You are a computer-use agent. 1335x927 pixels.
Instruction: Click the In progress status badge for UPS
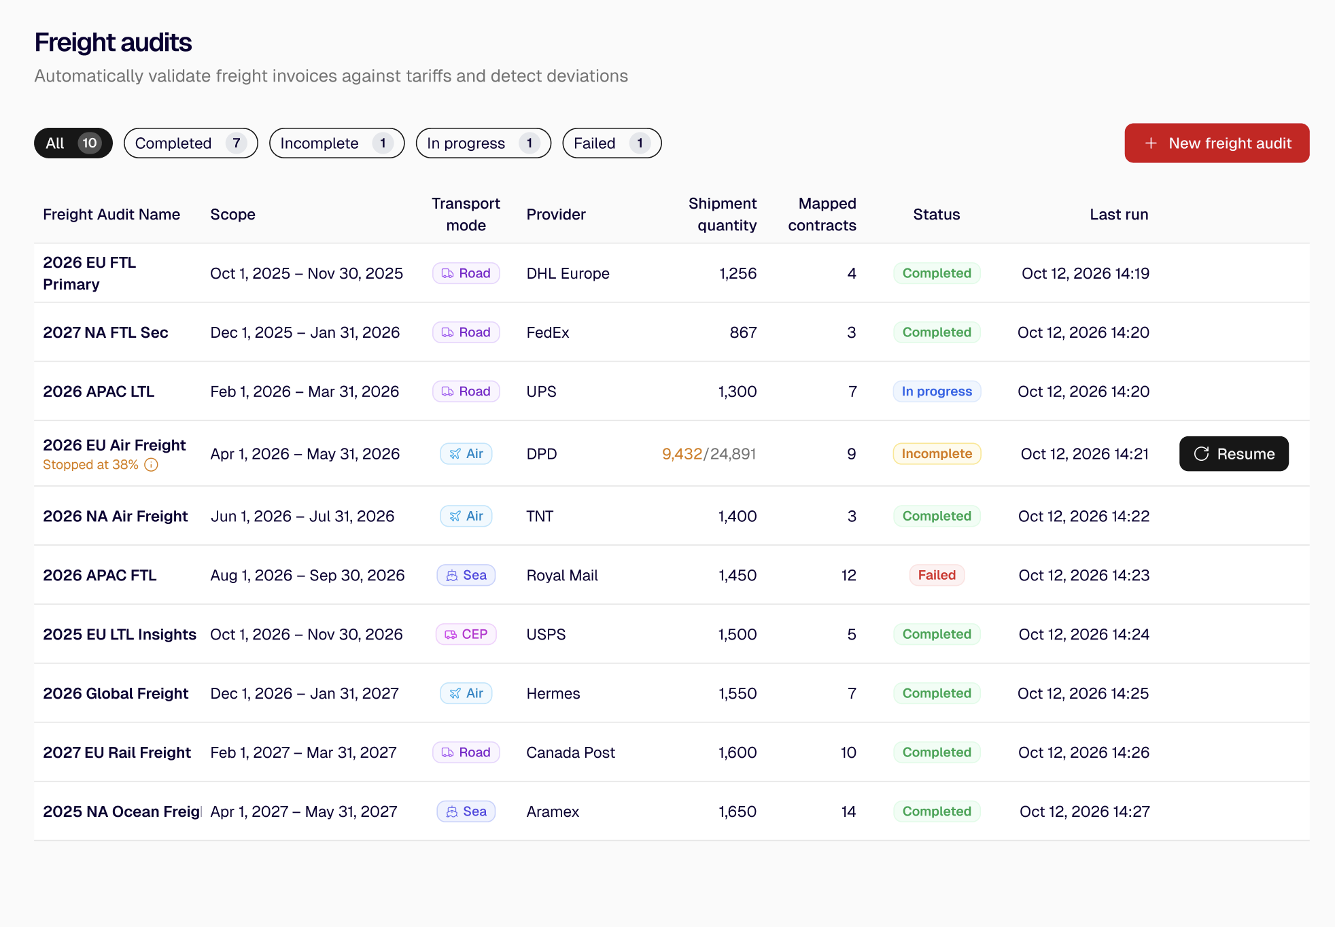(x=937, y=391)
